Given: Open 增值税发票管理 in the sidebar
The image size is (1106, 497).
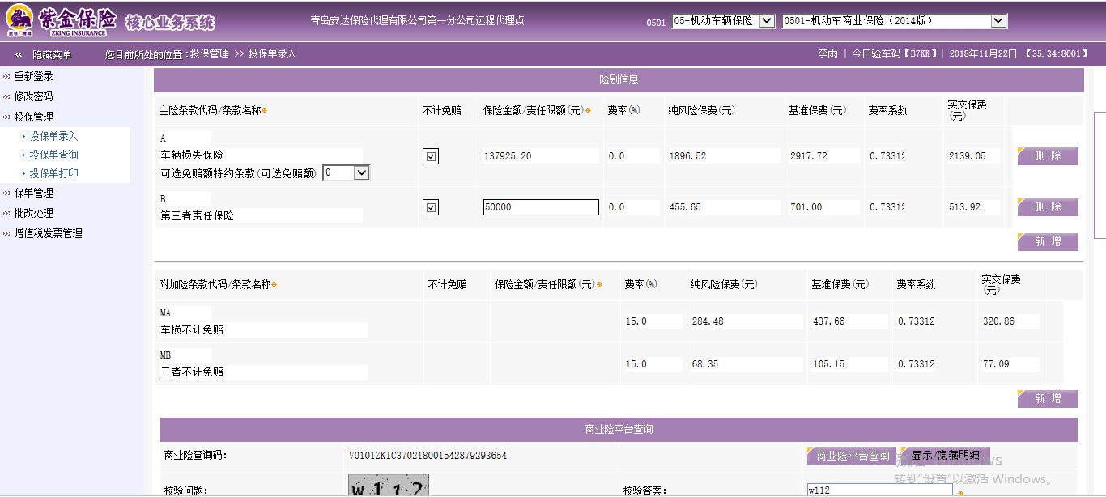Looking at the screenshot, I should pyautogui.click(x=48, y=233).
